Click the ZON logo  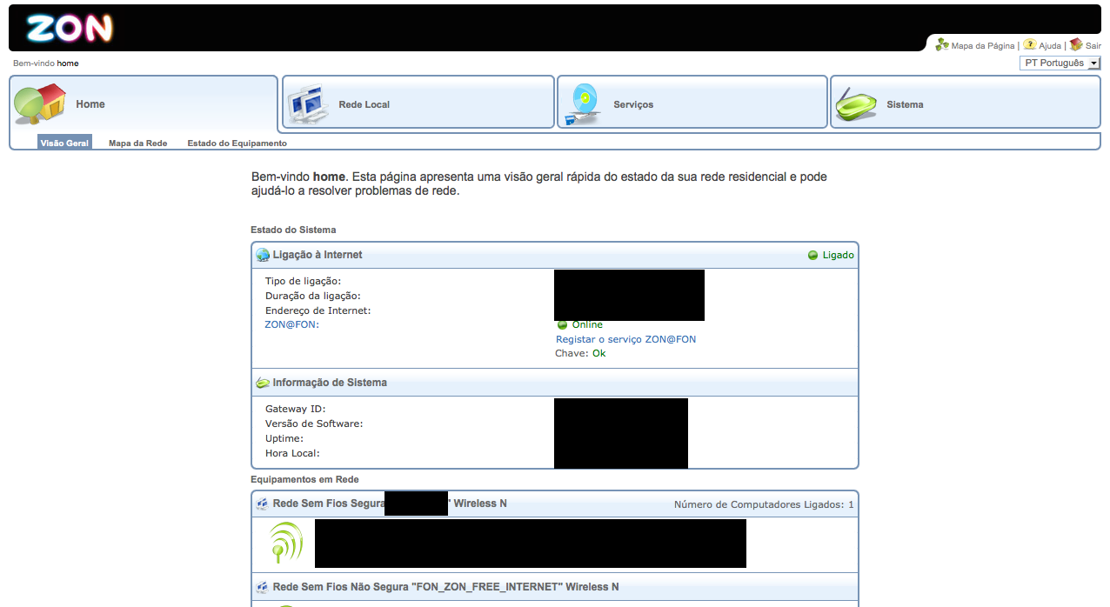[x=70, y=29]
